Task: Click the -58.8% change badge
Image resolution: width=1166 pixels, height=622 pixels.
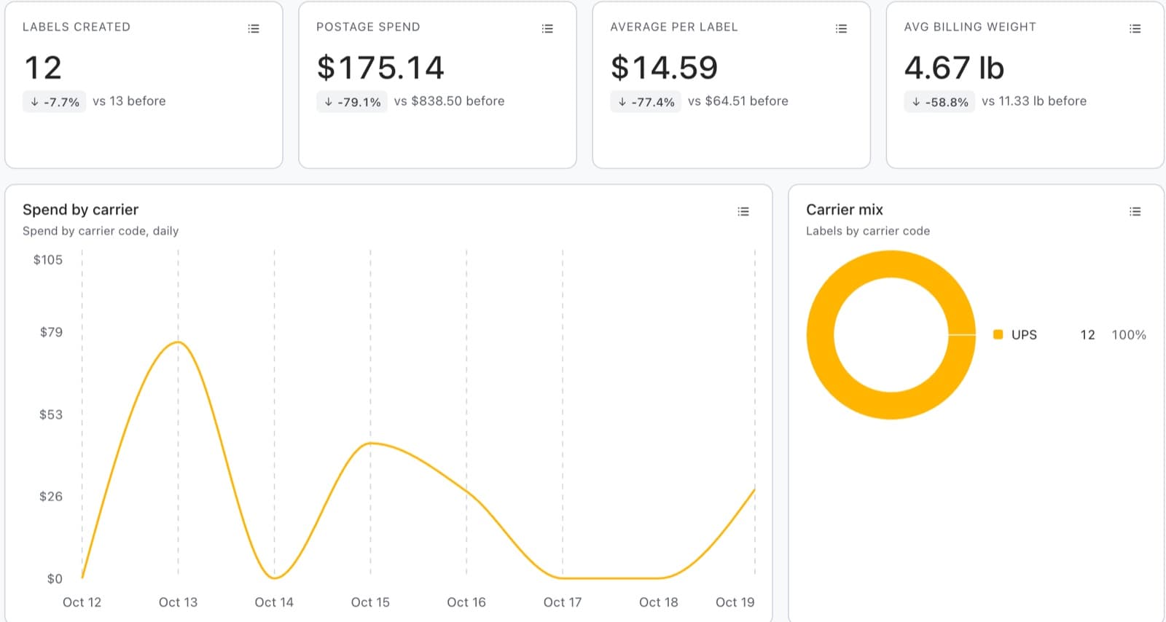Action: tap(939, 102)
